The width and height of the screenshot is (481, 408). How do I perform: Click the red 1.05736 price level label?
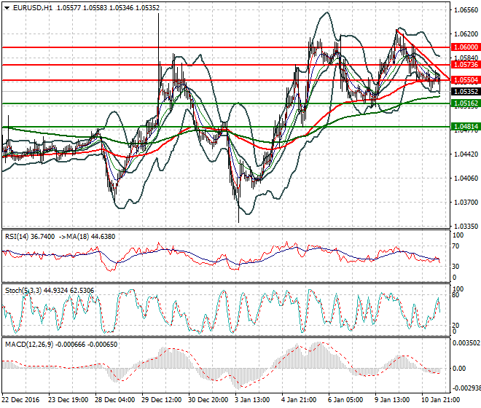click(x=466, y=65)
